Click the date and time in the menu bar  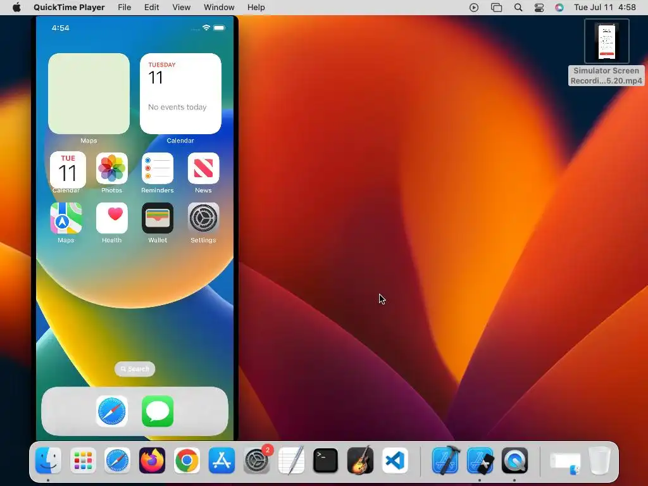(605, 8)
